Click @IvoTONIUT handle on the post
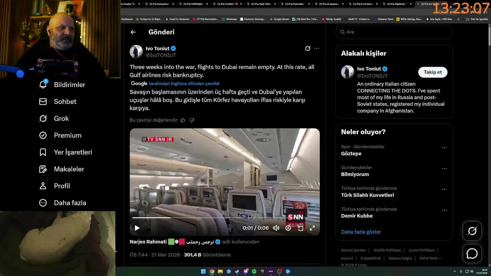 161,55
